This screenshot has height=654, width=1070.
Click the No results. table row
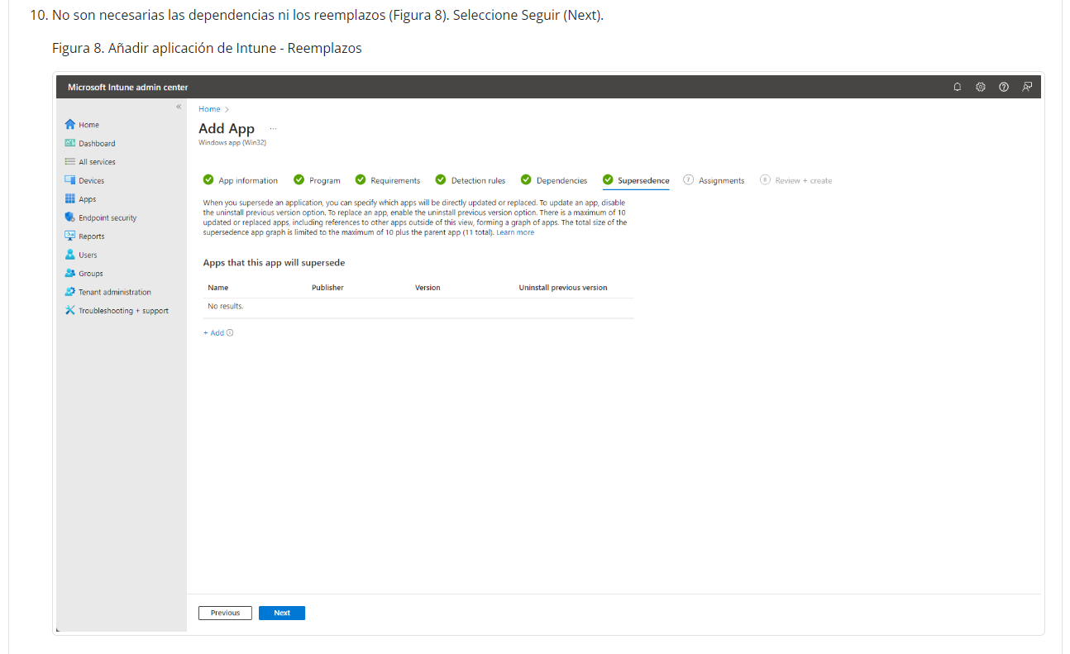tap(418, 307)
